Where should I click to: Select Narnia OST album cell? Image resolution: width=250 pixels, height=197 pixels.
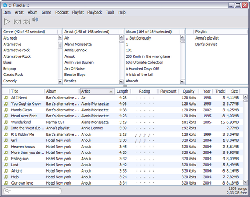pyautogui.click(x=56, y=122)
